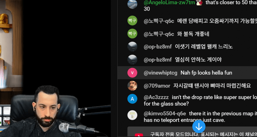Click the red YouTube icon in the notice banner
Screen dimensions: 257x137
pyautogui.click(x=139, y=135)
